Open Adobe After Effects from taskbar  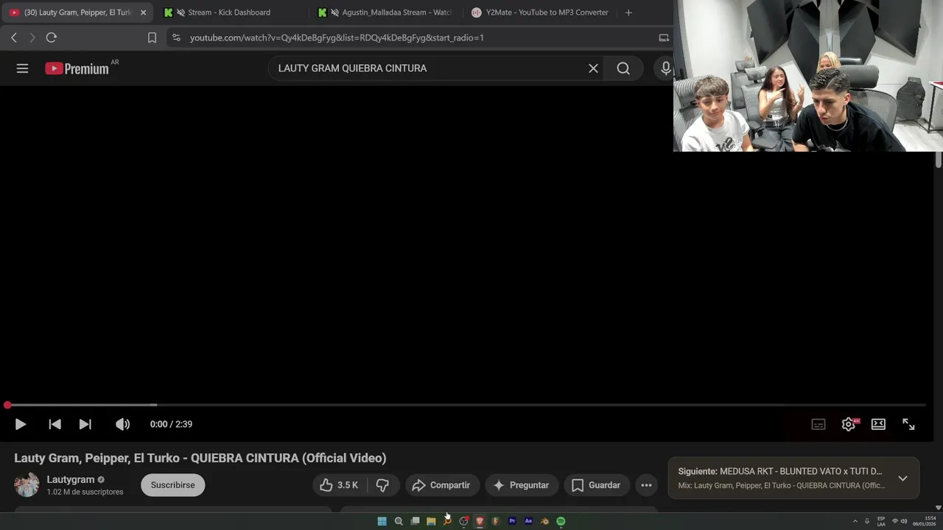click(528, 521)
